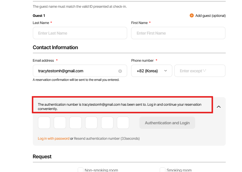
Task: Click the first authentication code box
Action: coord(44,123)
